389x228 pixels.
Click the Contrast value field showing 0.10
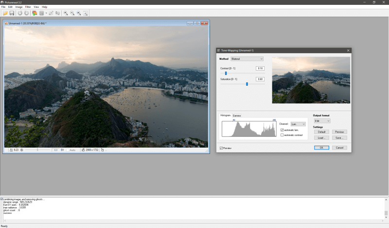click(x=260, y=68)
